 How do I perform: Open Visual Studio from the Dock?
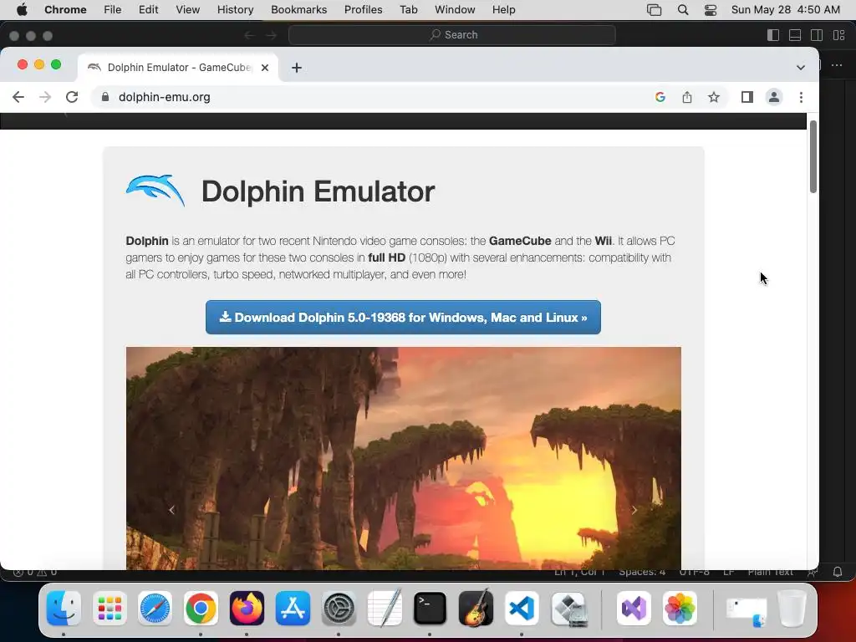634,609
